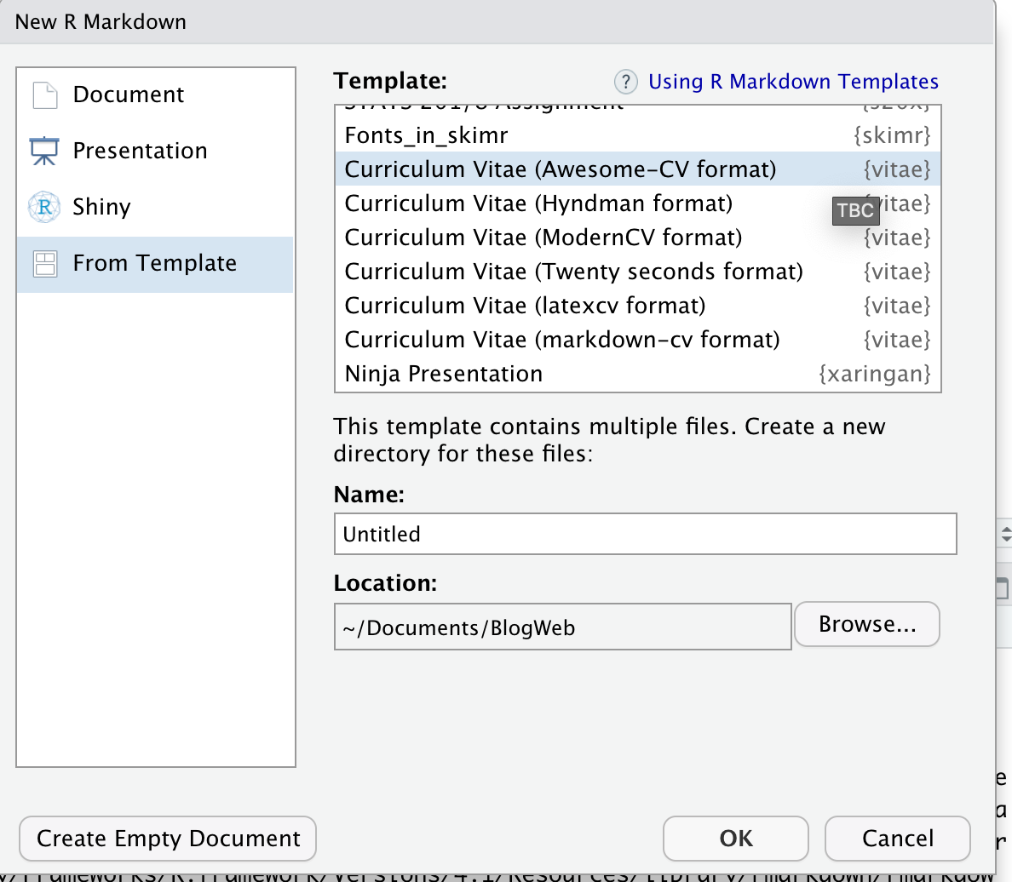Screen dimensions: 1012x882
Task: Click the Document page icon
Action: (x=44, y=95)
